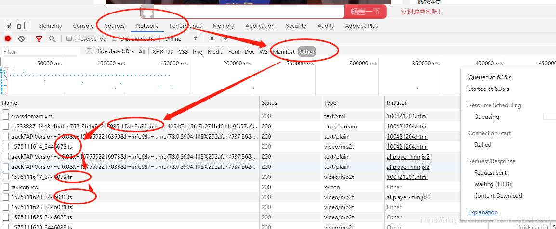The height and width of the screenshot is (229, 556).
Task: Filter requests by XHR
Action: pyautogui.click(x=158, y=51)
